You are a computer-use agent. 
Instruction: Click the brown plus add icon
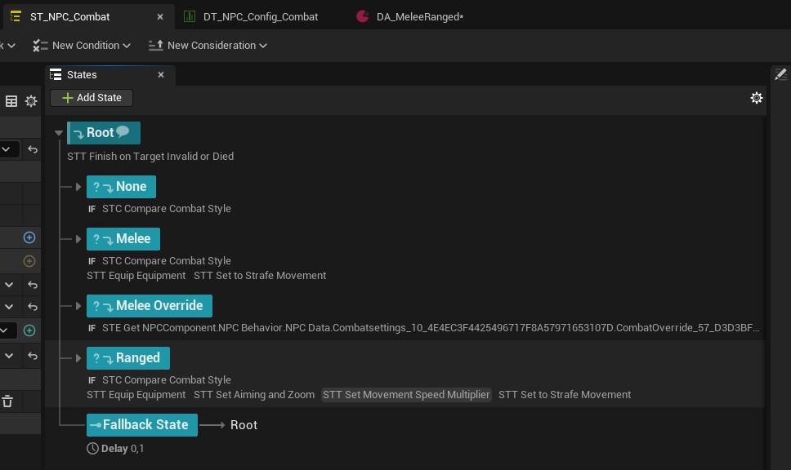pyautogui.click(x=29, y=261)
